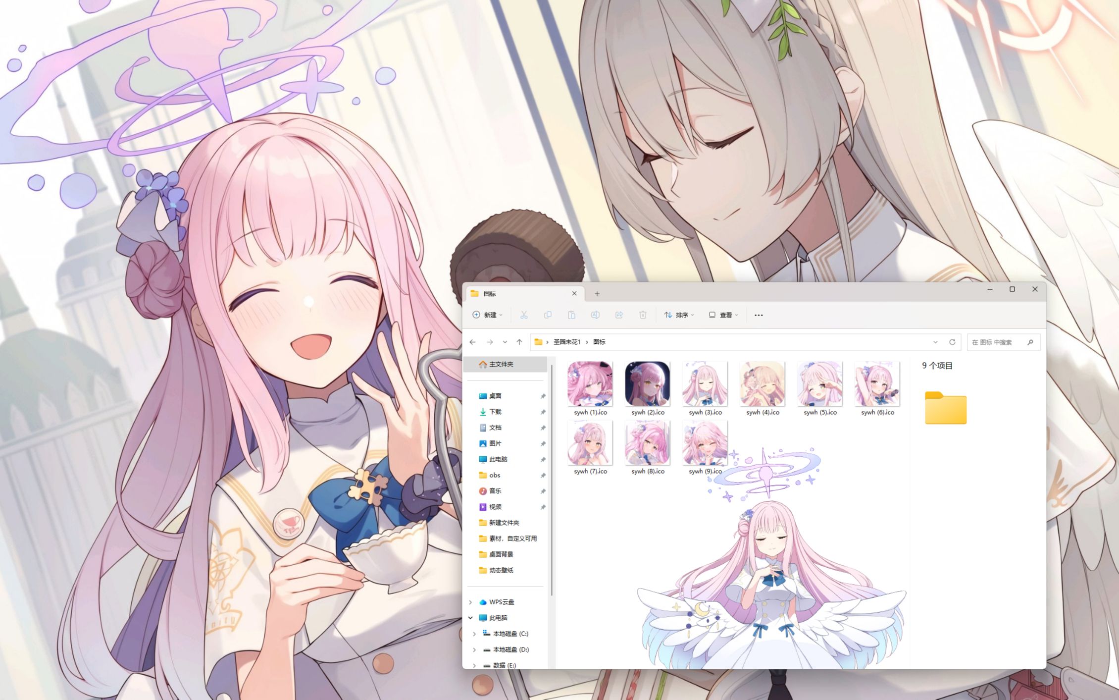Open 音乐 in quick access
The image size is (1119, 700).
(495, 491)
